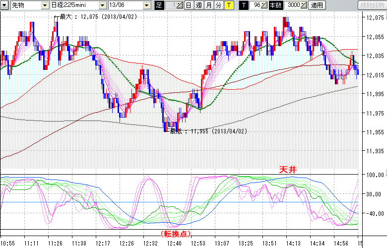
Task: Expand the 先物 product type dropdown
Action: pos(45,5)
